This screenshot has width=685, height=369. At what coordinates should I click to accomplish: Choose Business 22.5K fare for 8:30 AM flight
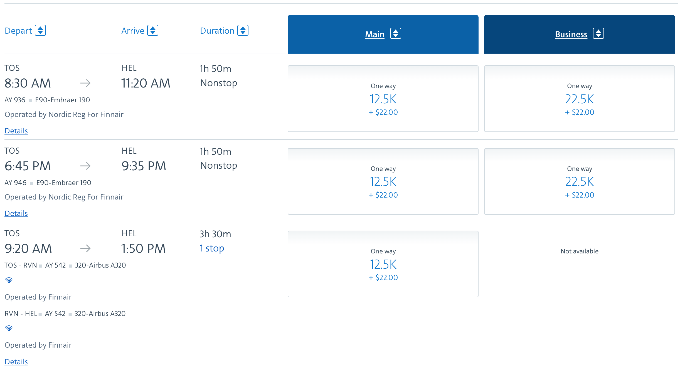click(579, 99)
